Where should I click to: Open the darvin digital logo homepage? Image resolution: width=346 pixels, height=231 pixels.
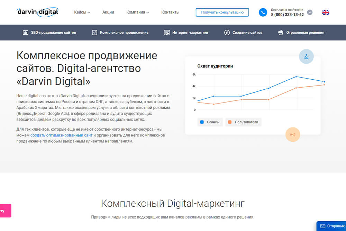[x=38, y=12]
